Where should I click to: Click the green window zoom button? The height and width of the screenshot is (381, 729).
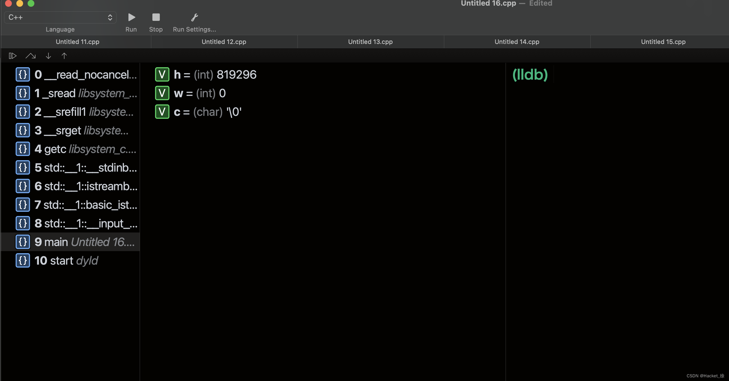[x=31, y=3]
